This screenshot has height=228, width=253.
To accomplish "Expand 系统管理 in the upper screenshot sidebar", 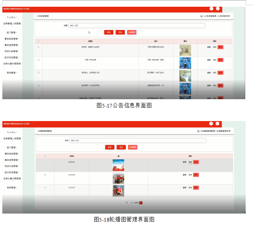I will pyautogui.click(x=12, y=73).
